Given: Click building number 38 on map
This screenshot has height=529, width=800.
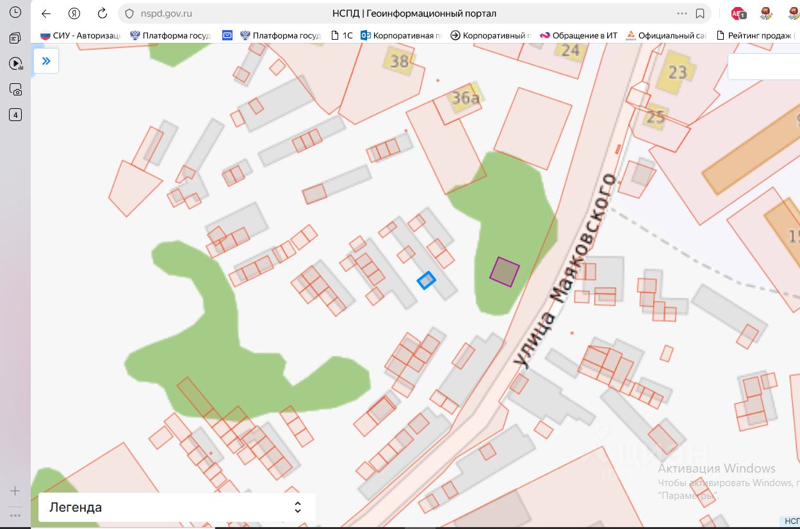Looking at the screenshot, I should (400, 61).
